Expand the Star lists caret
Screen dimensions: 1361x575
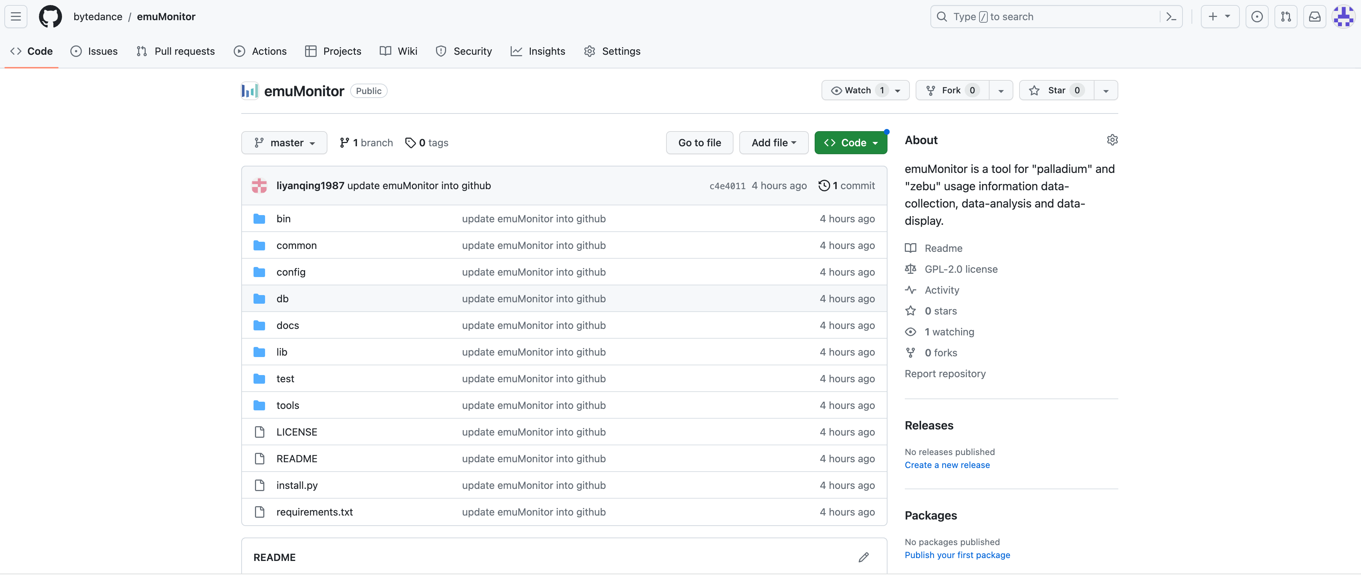[1106, 90]
